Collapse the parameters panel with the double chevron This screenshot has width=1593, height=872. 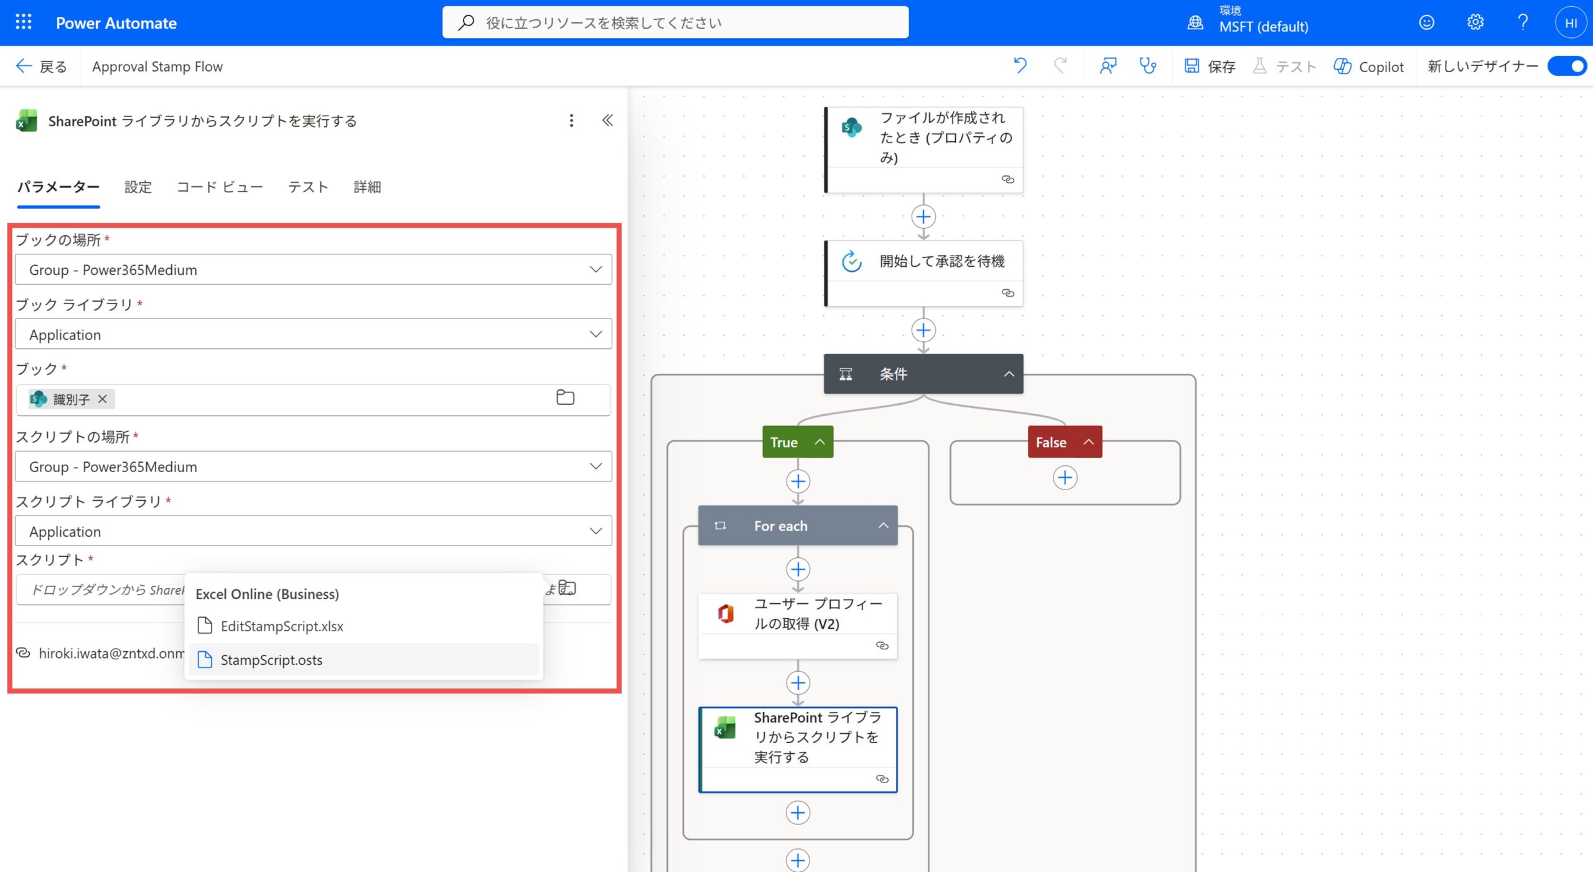pyautogui.click(x=607, y=121)
